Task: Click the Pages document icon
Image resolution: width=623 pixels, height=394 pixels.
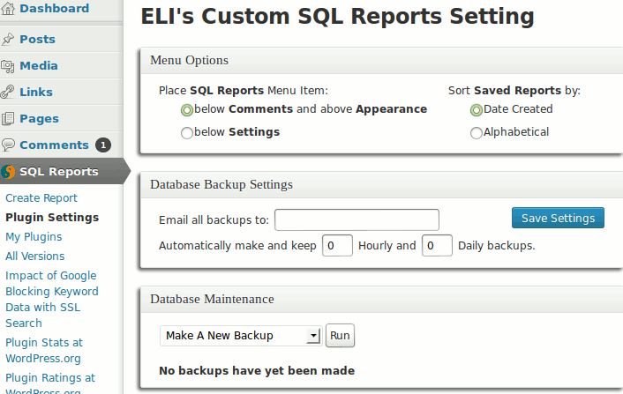Action: click(8, 119)
